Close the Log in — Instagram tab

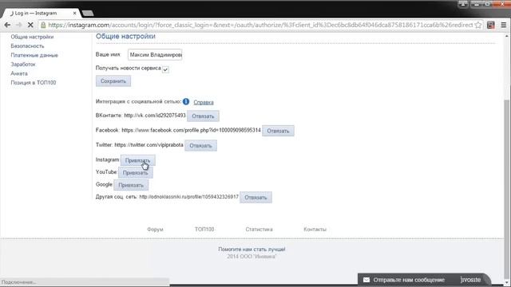74,13
